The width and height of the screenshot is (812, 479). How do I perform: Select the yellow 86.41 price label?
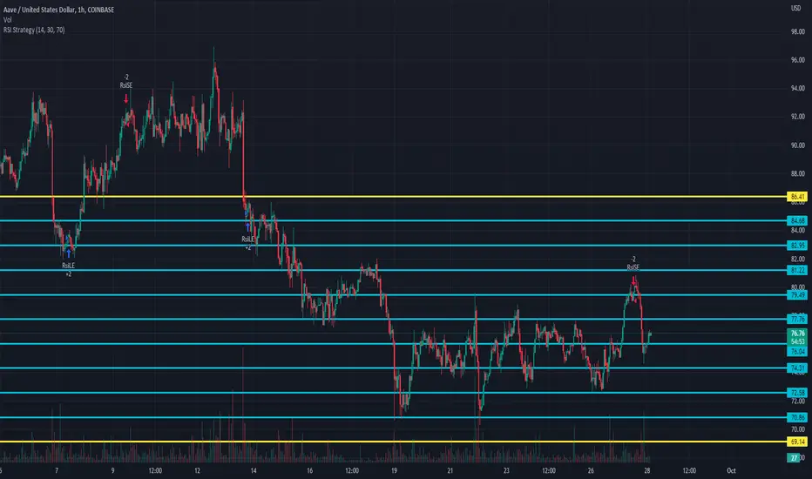pos(797,197)
